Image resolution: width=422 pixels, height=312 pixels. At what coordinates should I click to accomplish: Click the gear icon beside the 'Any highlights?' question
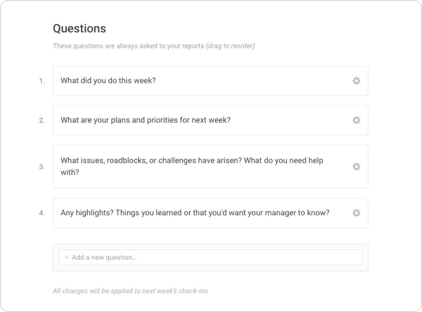click(x=356, y=213)
